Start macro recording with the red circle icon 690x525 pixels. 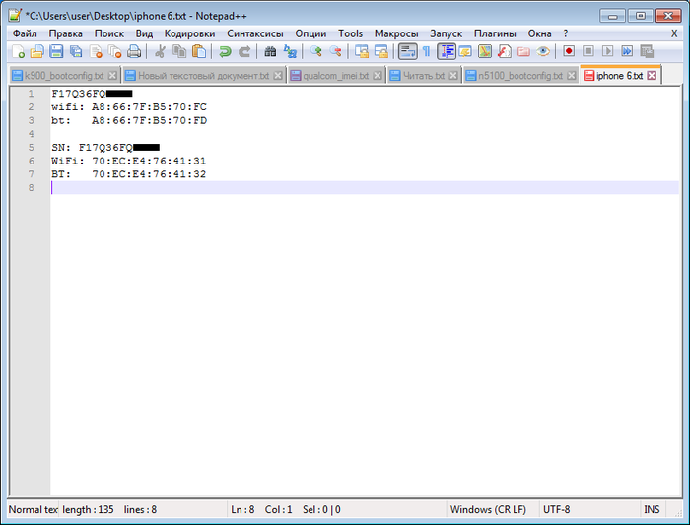pyautogui.click(x=569, y=51)
